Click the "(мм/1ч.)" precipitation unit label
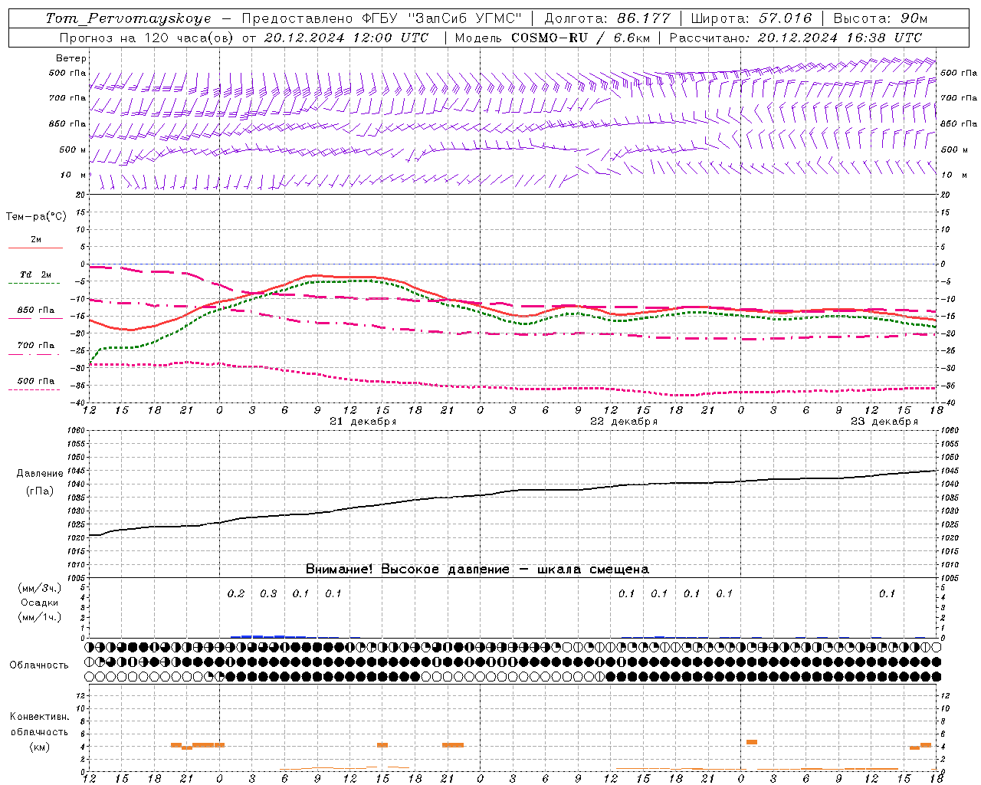981x785 pixels. click(x=40, y=617)
